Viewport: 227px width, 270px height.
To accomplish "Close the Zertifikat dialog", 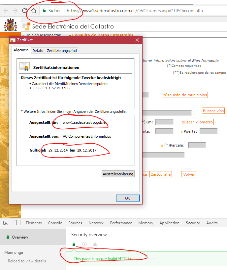I will 137,40.
